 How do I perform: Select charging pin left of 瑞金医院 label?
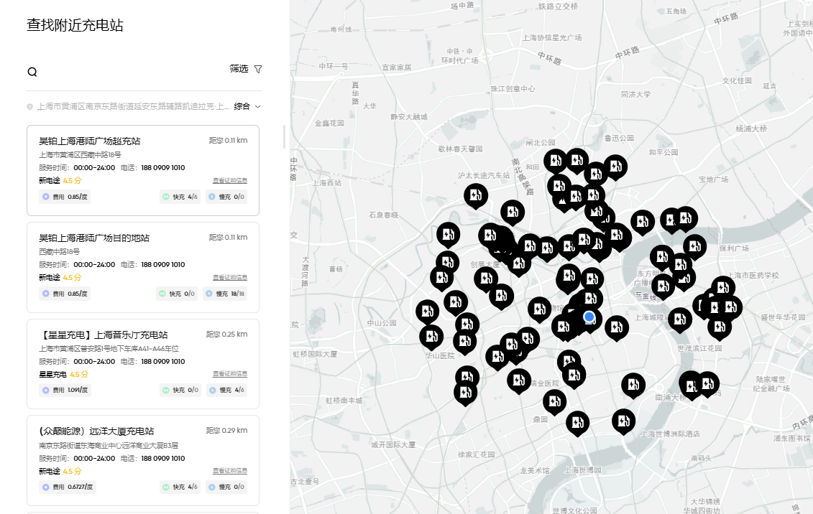click(518, 381)
